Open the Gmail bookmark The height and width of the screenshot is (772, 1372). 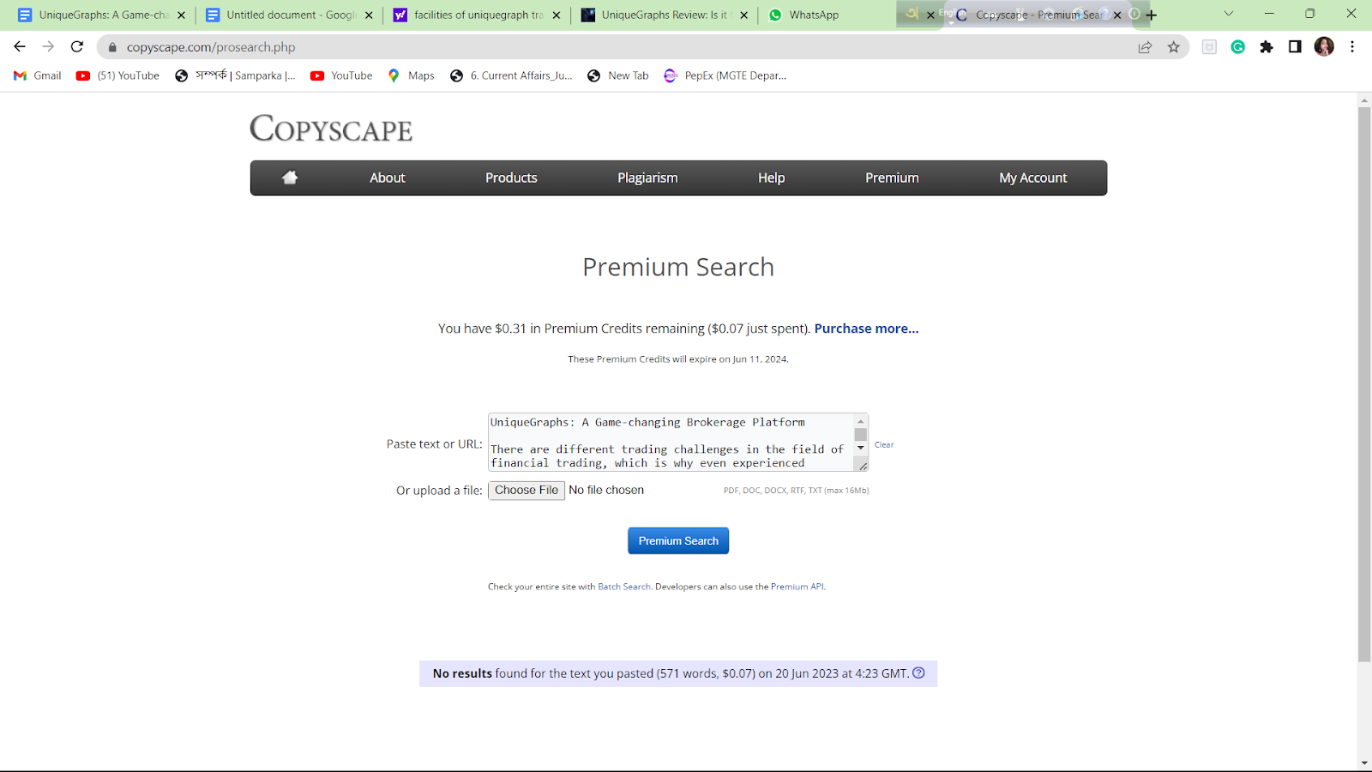pos(38,75)
